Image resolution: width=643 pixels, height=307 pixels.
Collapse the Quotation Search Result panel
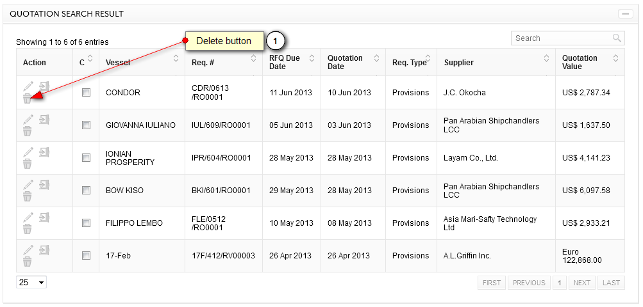click(x=625, y=14)
